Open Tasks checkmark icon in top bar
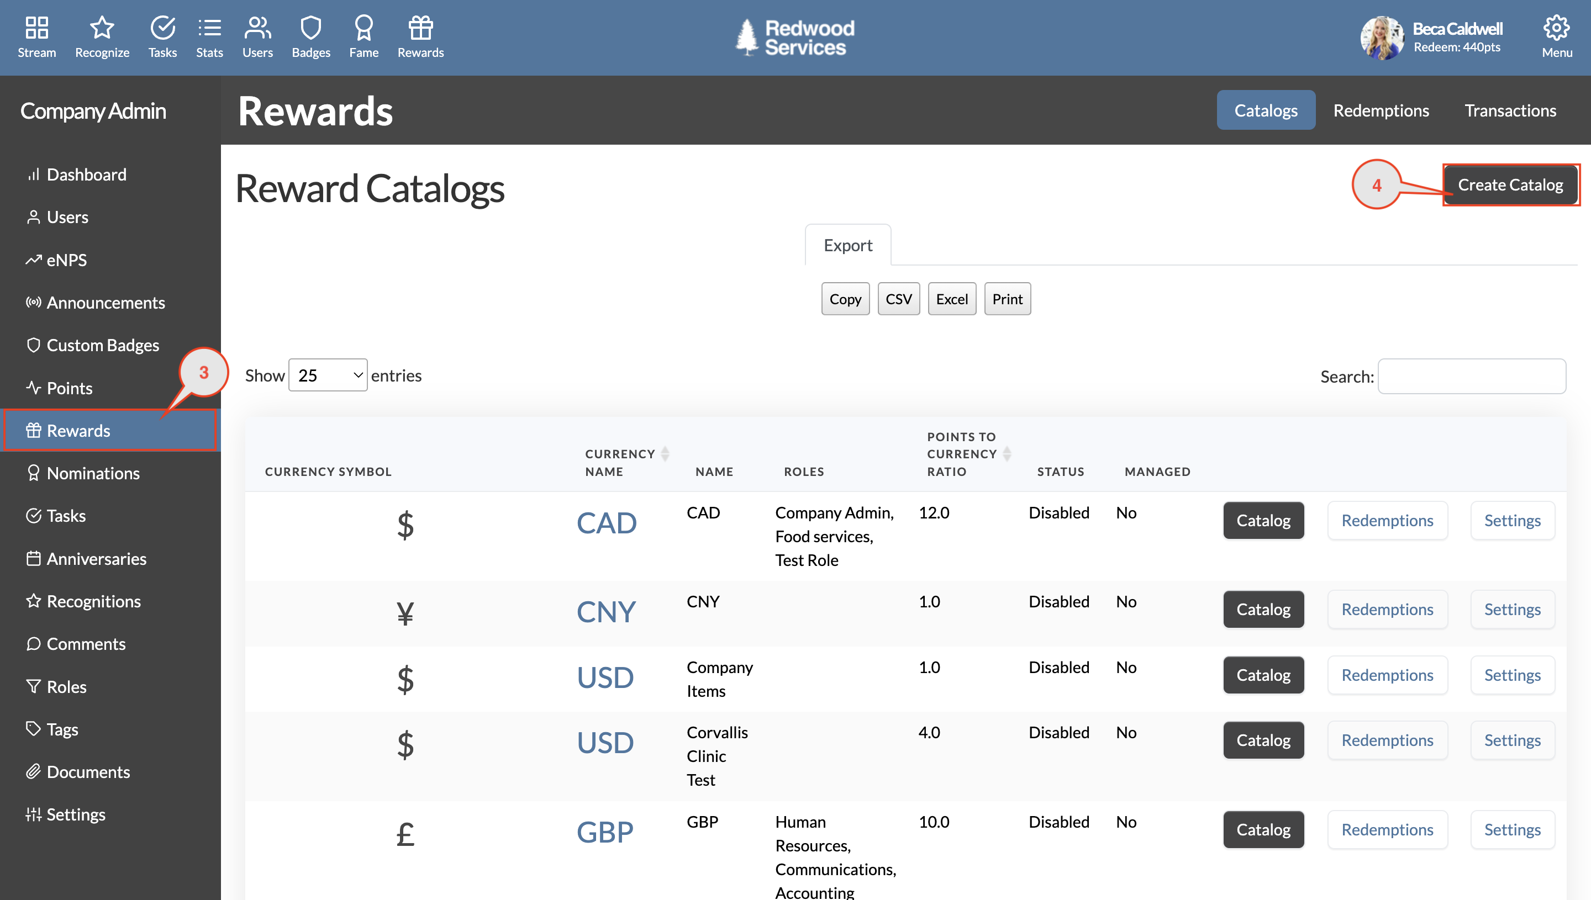The height and width of the screenshot is (900, 1591). point(162,28)
